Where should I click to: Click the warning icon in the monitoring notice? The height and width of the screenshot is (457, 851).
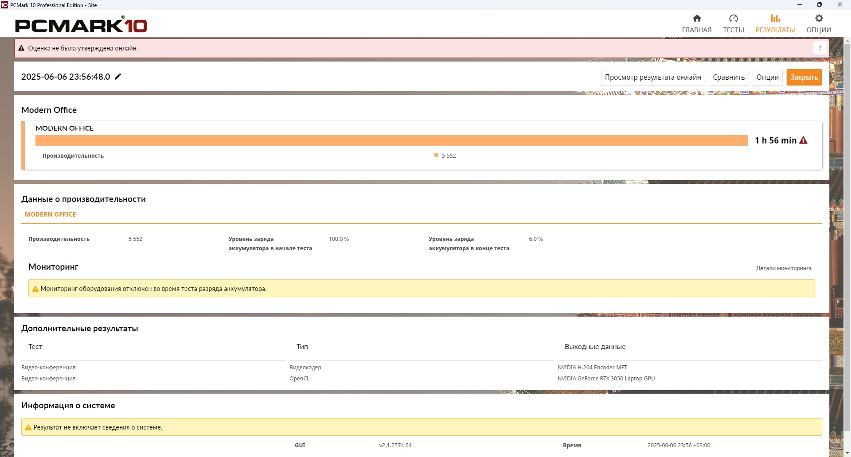point(35,289)
